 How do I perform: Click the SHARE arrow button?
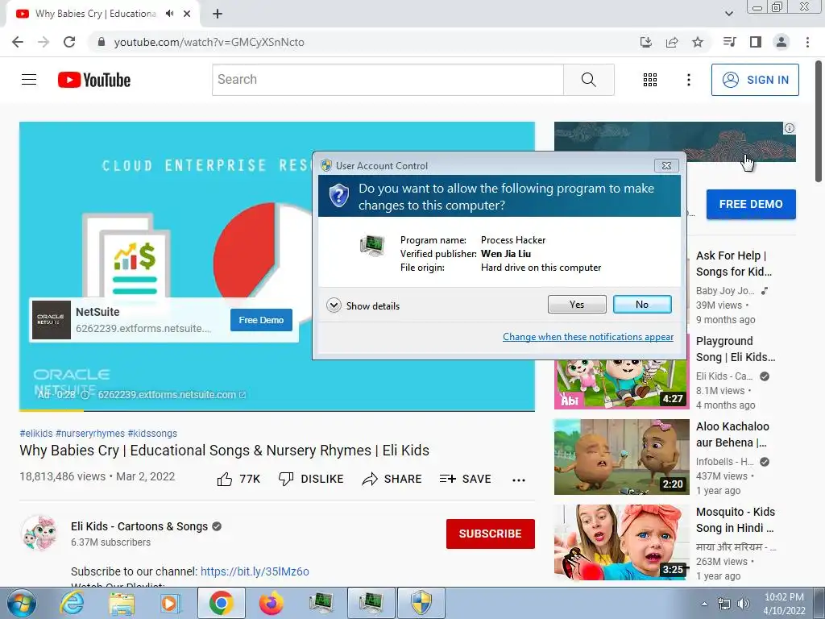392,479
